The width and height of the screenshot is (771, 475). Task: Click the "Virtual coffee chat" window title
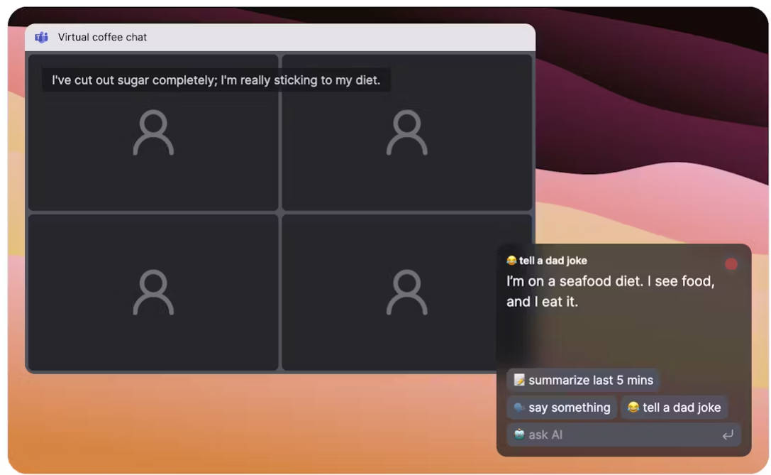pos(103,38)
